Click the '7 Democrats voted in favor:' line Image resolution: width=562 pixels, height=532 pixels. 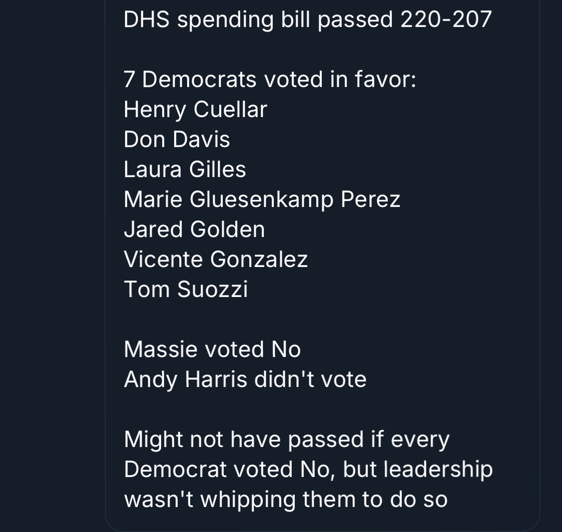tap(270, 79)
